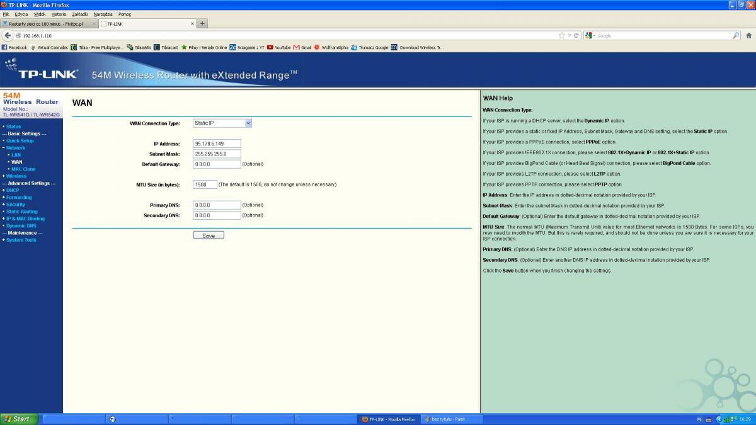Open Dynamic DNS in sidebar

(21, 225)
